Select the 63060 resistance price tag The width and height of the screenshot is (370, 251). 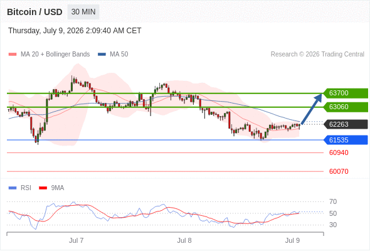pos(346,107)
